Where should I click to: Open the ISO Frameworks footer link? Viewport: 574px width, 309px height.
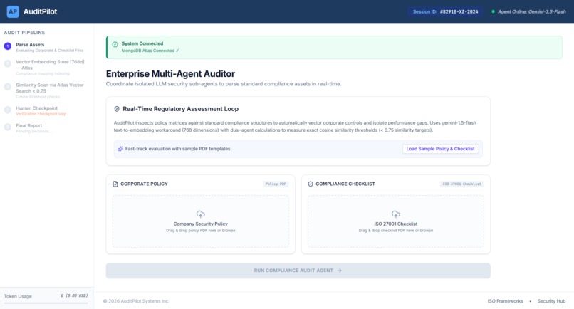click(x=505, y=301)
